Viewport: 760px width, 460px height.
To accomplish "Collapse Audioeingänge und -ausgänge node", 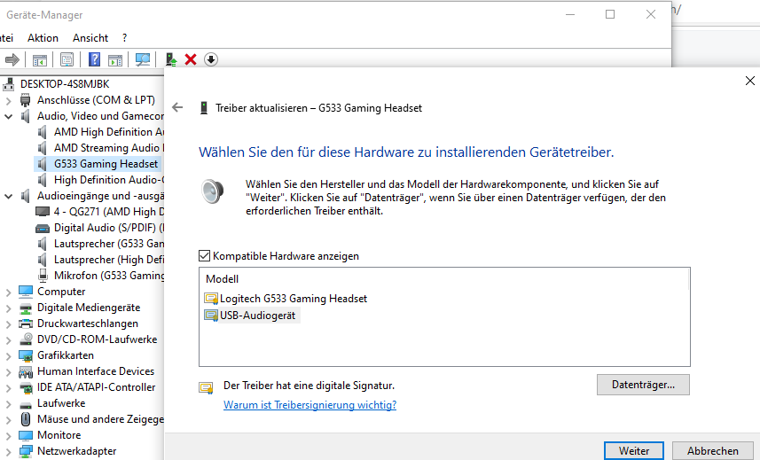I will click(8, 196).
